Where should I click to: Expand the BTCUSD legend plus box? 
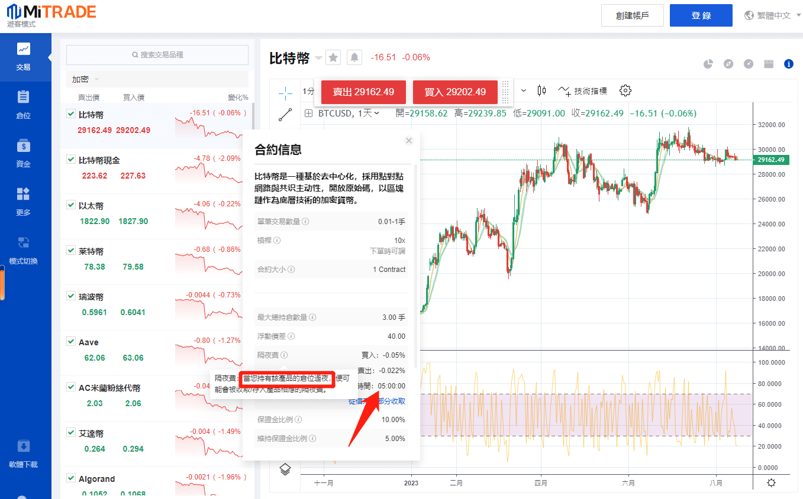point(309,114)
